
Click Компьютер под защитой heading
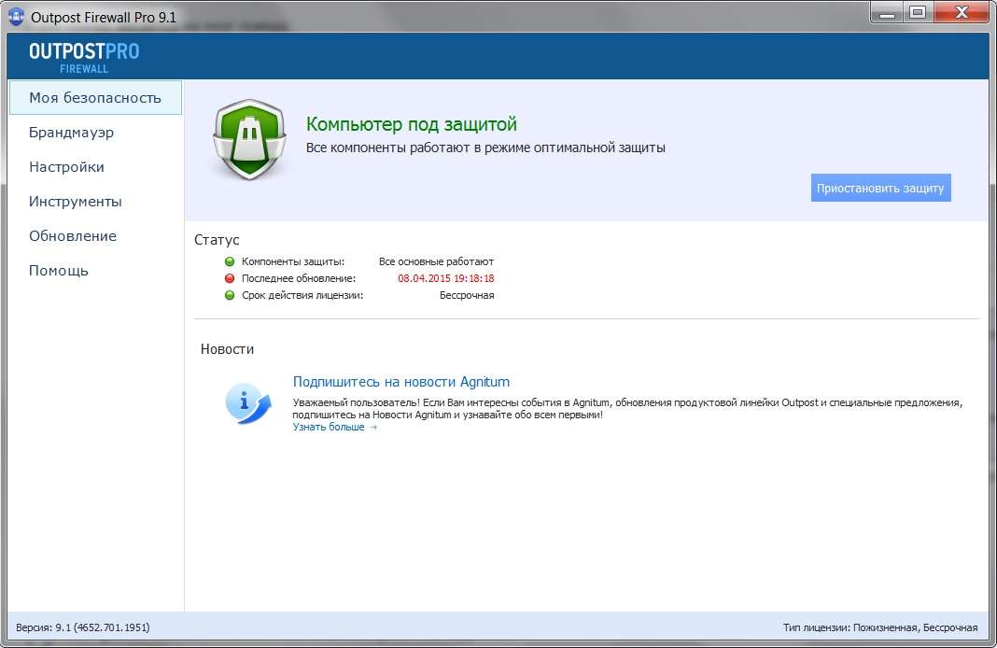[412, 124]
